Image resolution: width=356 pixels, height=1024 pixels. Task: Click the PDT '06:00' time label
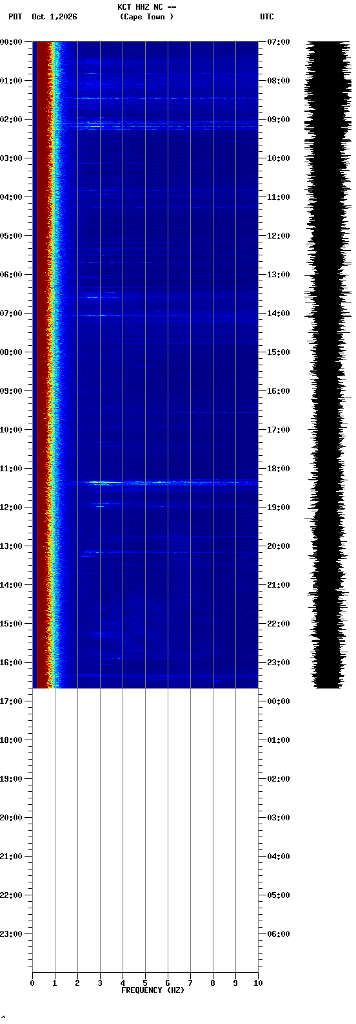(11, 275)
